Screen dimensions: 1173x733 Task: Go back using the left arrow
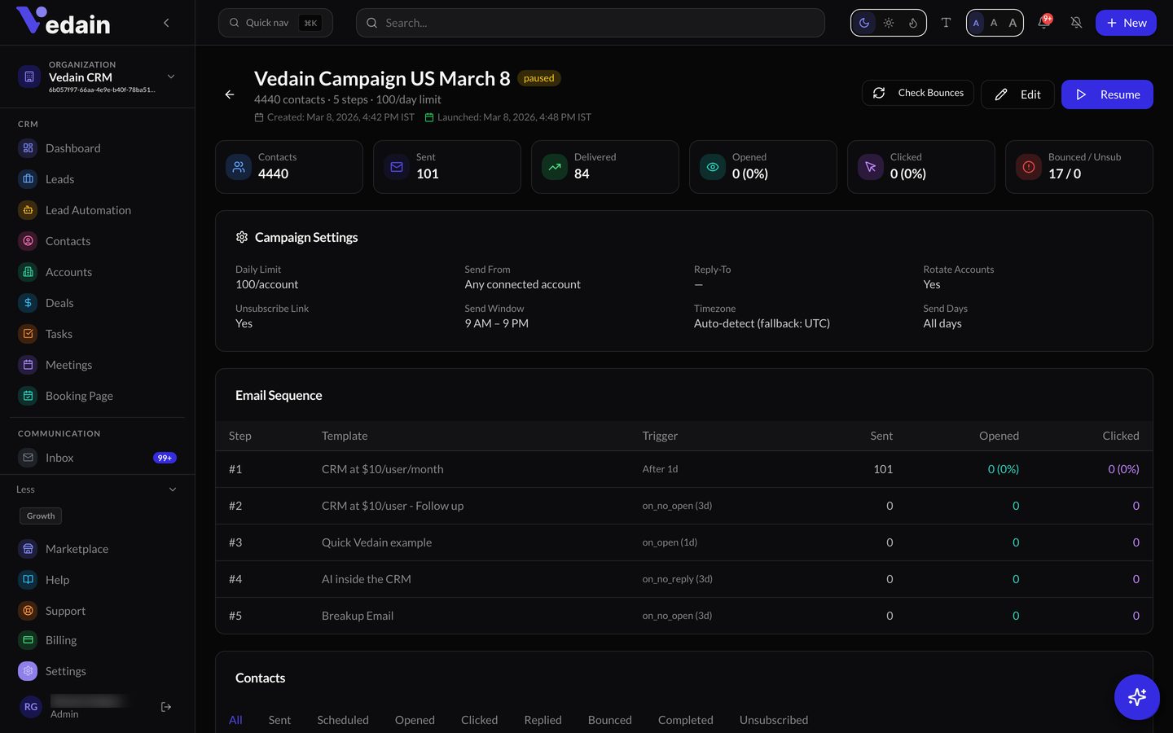pyautogui.click(x=230, y=94)
